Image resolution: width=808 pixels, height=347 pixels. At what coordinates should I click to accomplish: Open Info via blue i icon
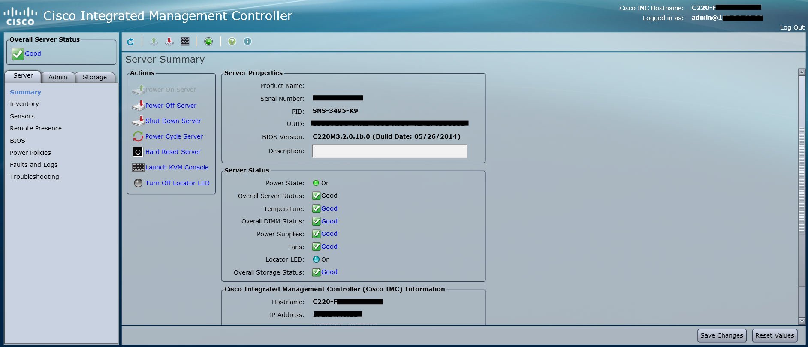247,42
